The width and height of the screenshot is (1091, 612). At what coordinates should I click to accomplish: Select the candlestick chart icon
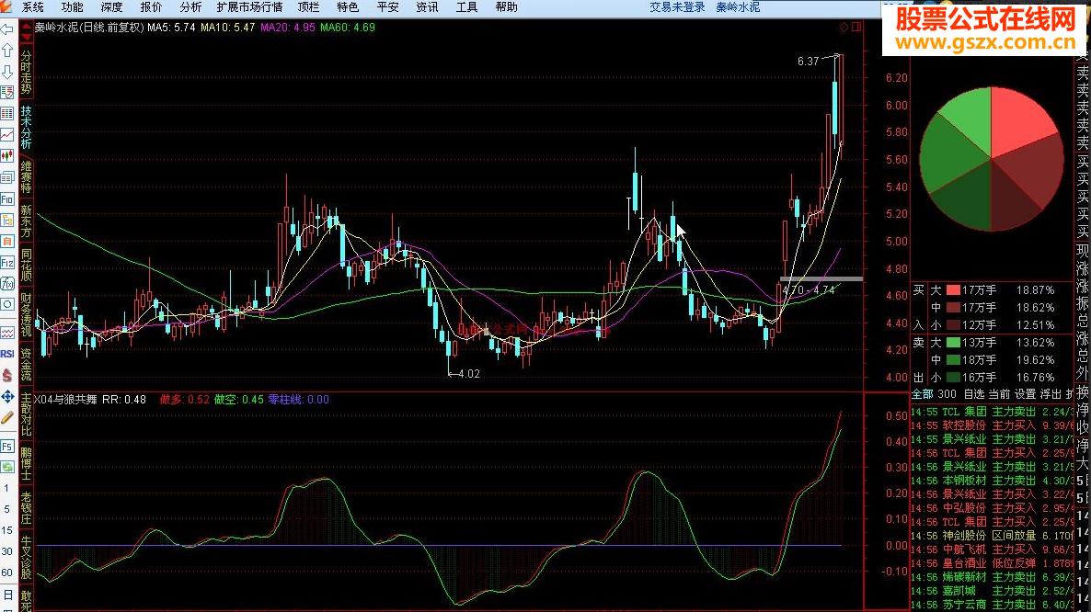coord(7,156)
